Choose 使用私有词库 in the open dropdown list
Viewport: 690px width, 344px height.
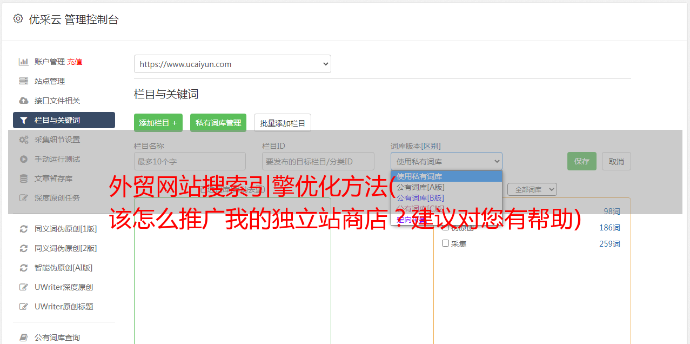pyautogui.click(x=446, y=176)
